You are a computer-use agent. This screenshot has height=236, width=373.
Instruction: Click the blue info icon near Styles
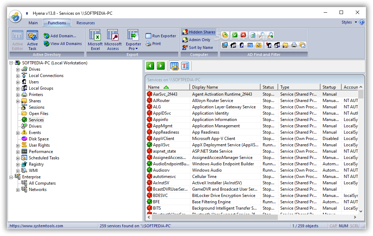tap(362, 22)
